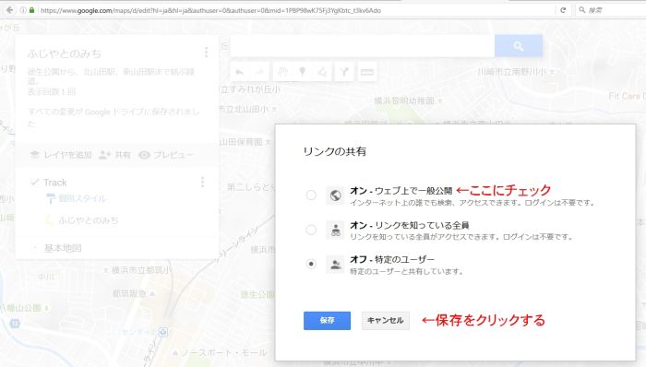Click the Track layer name

pos(55,183)
